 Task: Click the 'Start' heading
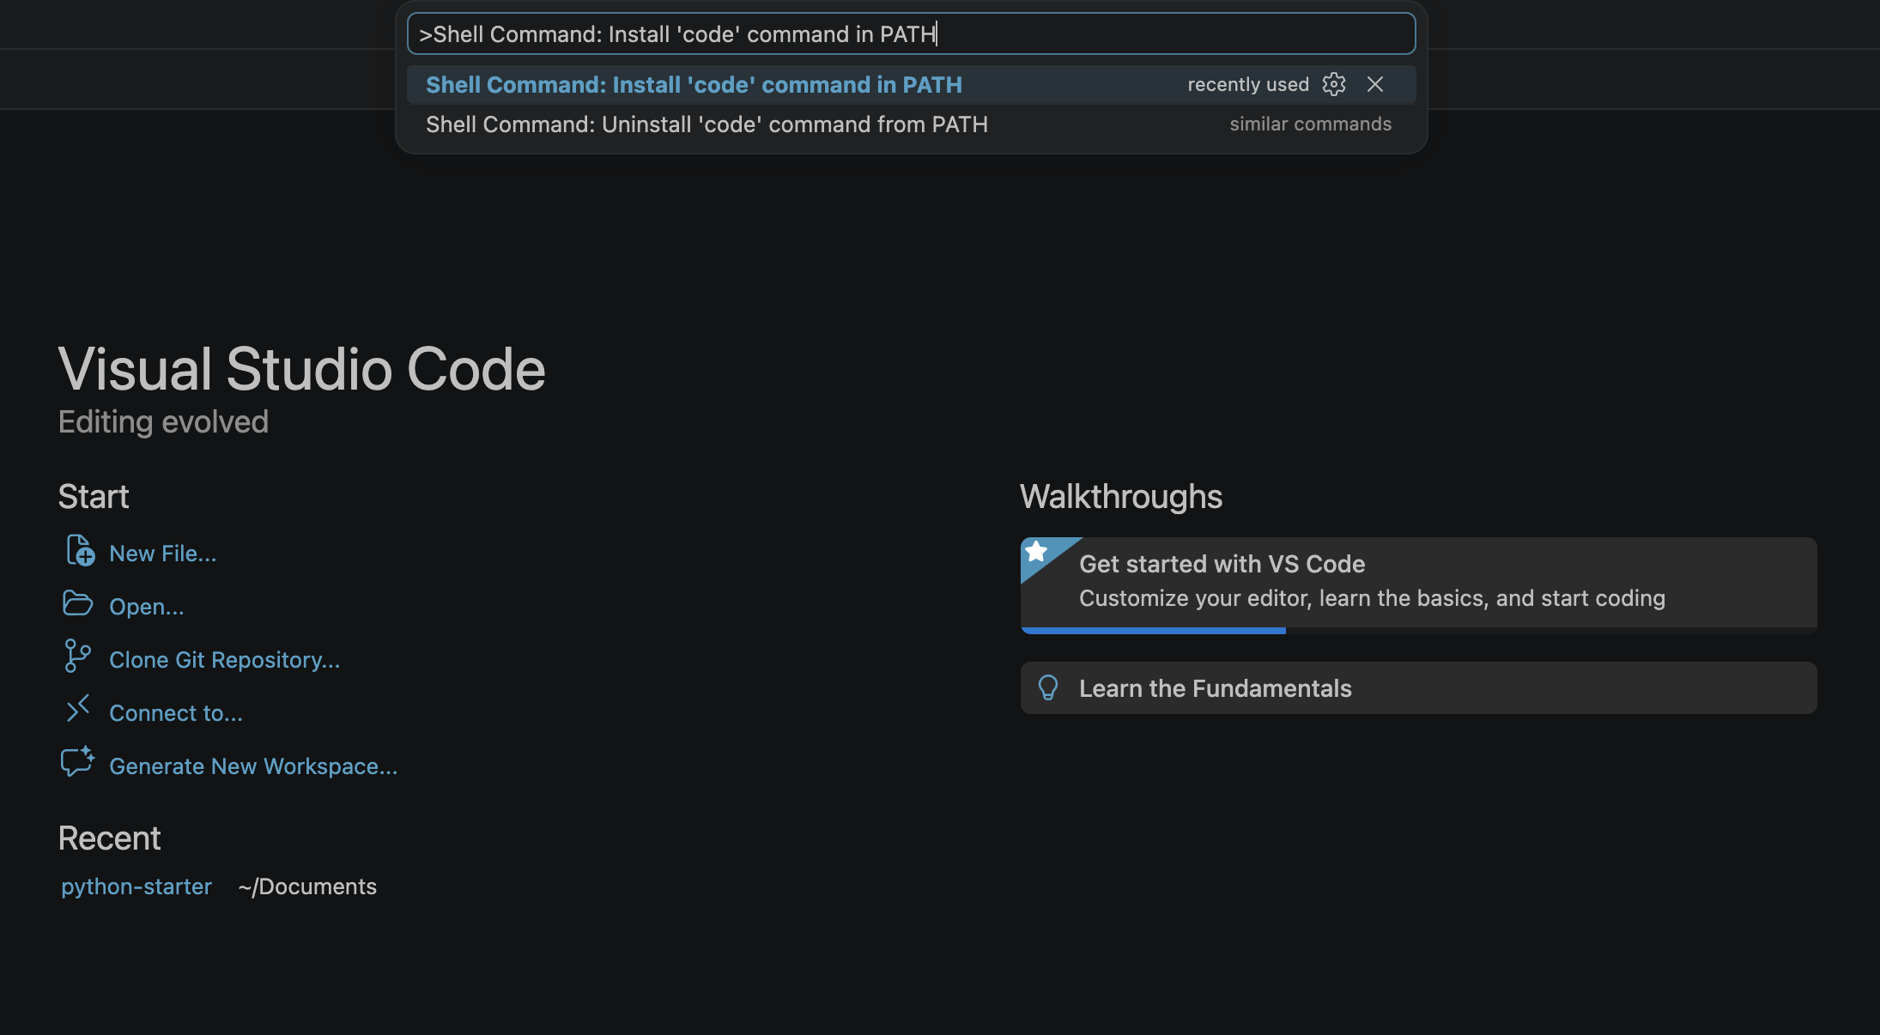click(94, 497)
